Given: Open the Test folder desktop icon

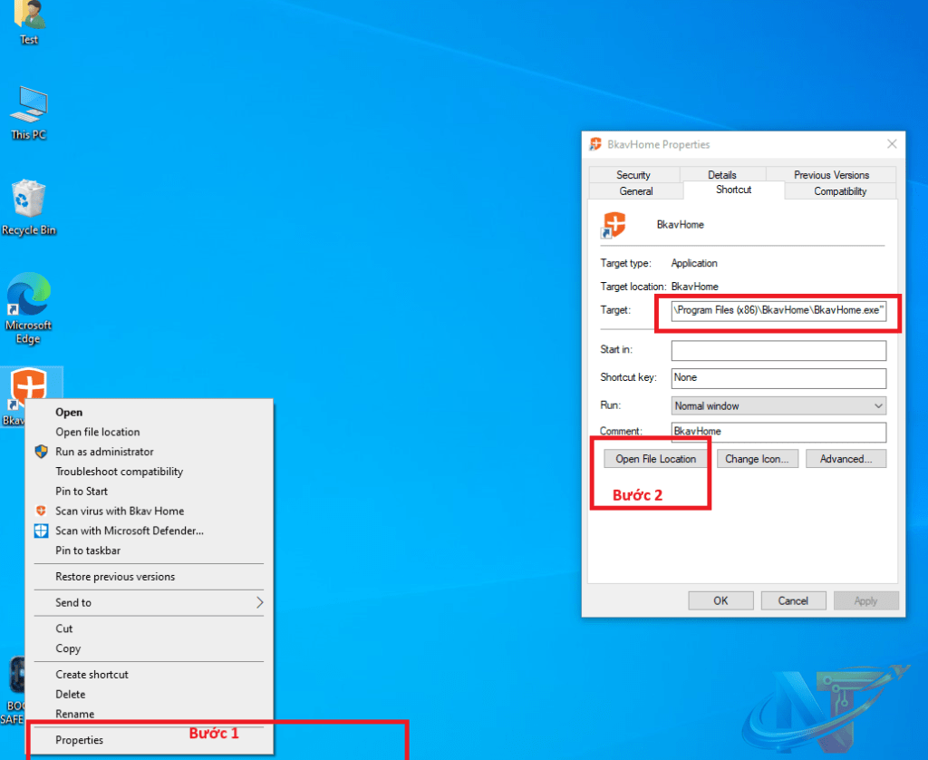Looking at the screenshot, I should point(28,21).
